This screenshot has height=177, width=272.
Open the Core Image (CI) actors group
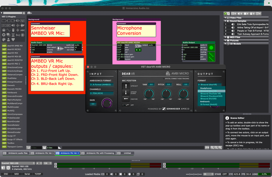tap(4, 25)
